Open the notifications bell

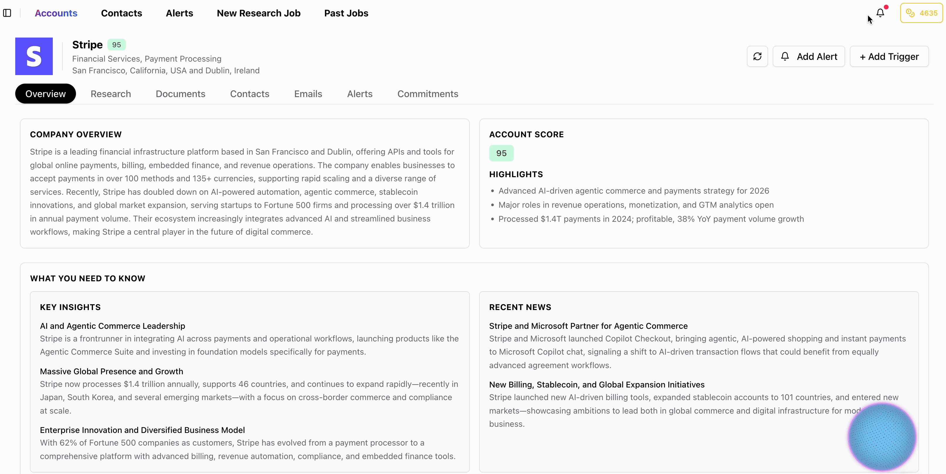coord(880,13)
